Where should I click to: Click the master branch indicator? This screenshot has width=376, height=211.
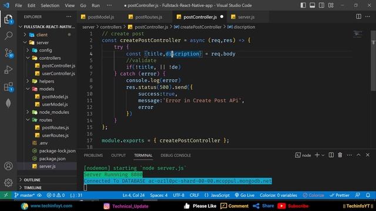24,195
